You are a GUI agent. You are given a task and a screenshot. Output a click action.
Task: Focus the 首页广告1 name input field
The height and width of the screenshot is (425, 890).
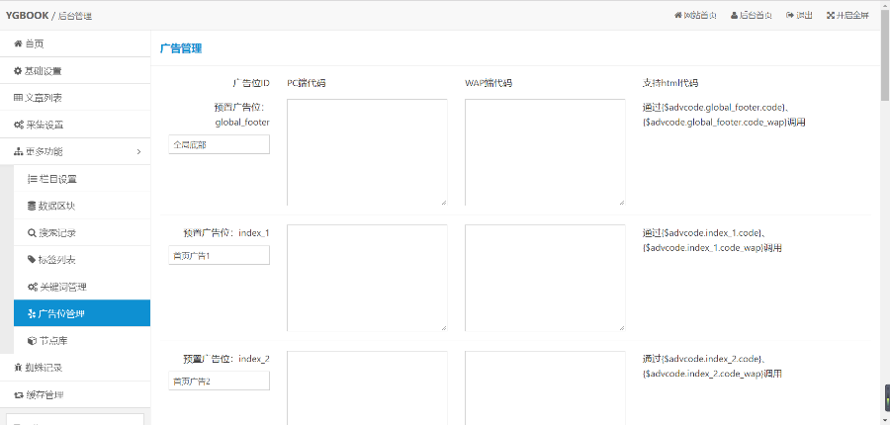tap(220, 255)
